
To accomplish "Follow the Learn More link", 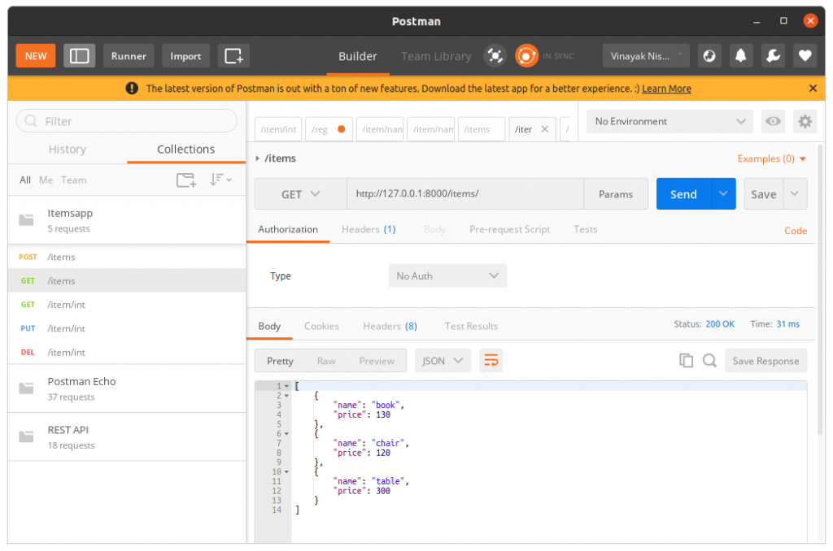I will click(666, 89).
